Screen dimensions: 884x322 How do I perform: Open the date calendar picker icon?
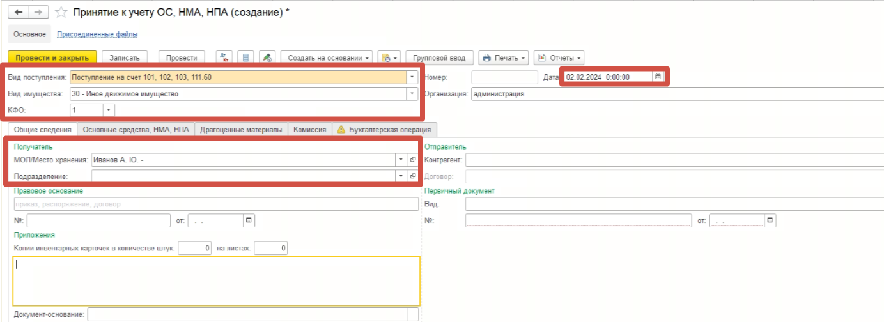(658, 77)
